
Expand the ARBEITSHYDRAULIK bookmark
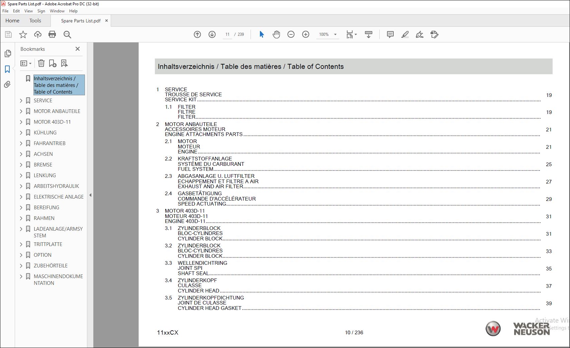coord(21,186)
